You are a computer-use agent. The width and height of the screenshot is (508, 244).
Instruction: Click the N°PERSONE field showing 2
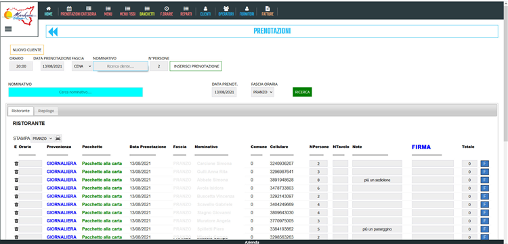158,66
